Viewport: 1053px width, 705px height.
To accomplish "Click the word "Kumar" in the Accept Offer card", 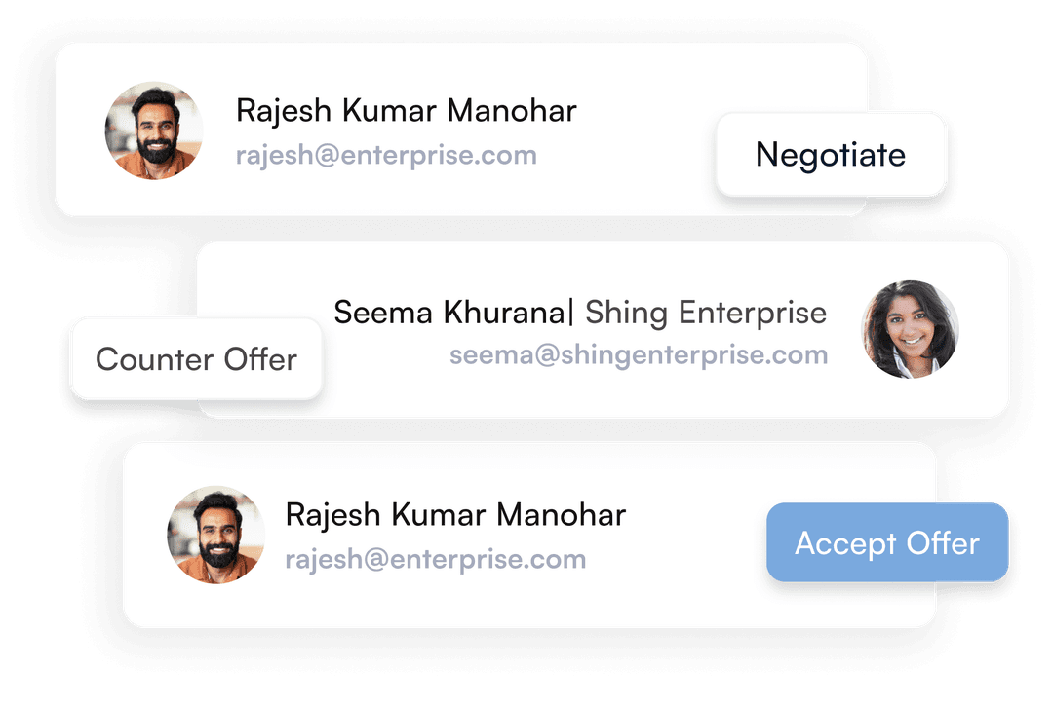I will (x=440, y=514).
